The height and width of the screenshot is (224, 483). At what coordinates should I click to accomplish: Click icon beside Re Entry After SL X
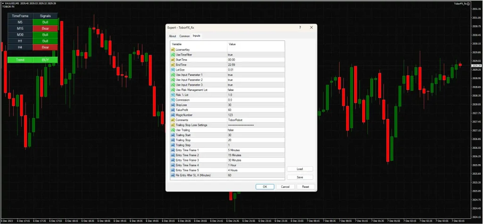[x=173, y=175]
